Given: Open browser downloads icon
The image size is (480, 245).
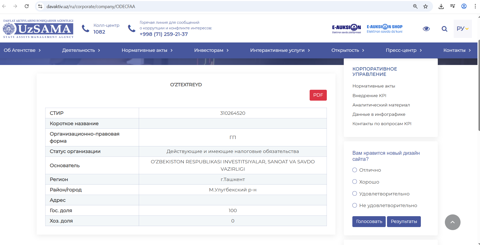Looking at the screenshot, I should (x=441, y=7).
